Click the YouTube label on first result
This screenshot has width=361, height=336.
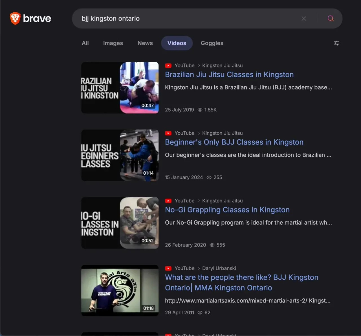[x=184, y=65]
